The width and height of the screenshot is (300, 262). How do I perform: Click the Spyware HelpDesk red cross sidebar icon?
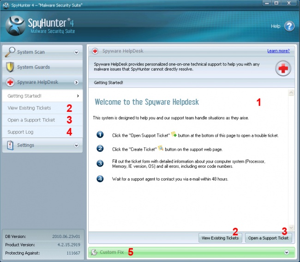(10, 82)
